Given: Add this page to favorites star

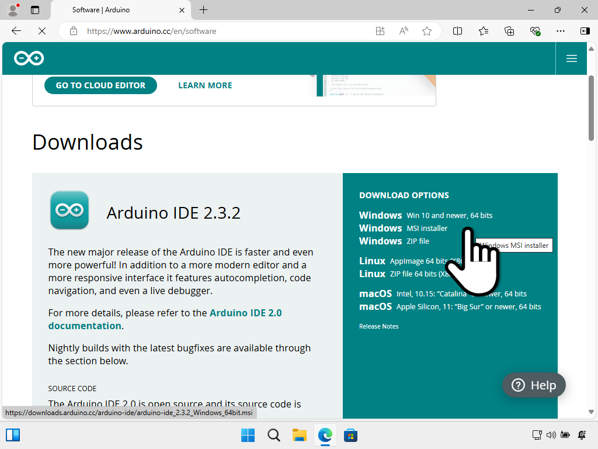Looking at the screenshot, I should click(427, 31).
